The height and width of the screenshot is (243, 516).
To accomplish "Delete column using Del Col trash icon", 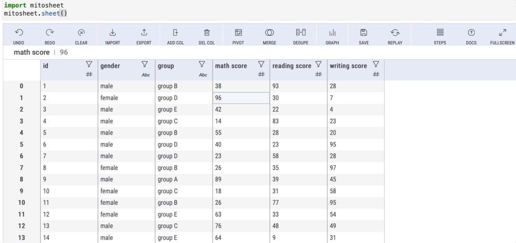I will coord(207,33).
